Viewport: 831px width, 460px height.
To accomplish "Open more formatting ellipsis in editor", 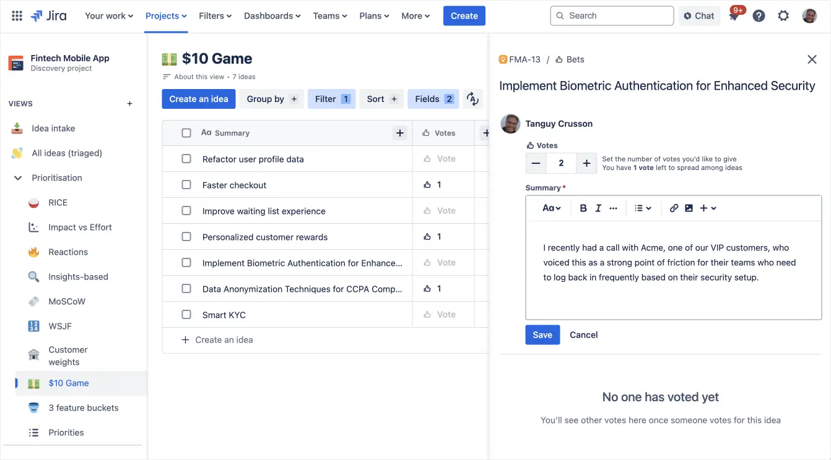I will click(613, 208).
